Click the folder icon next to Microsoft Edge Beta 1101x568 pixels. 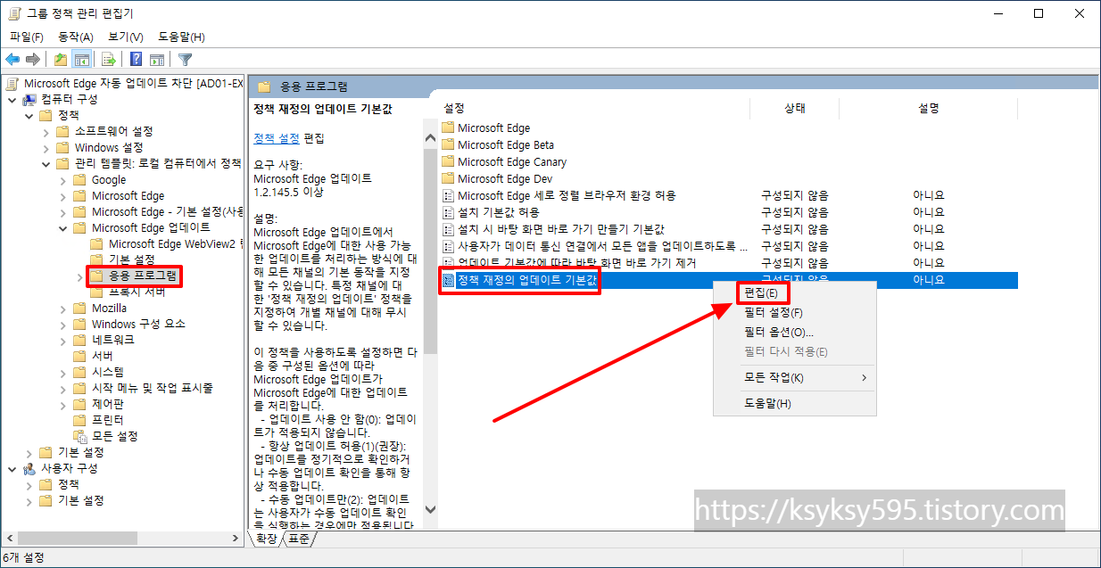click(x=449, y=144)
